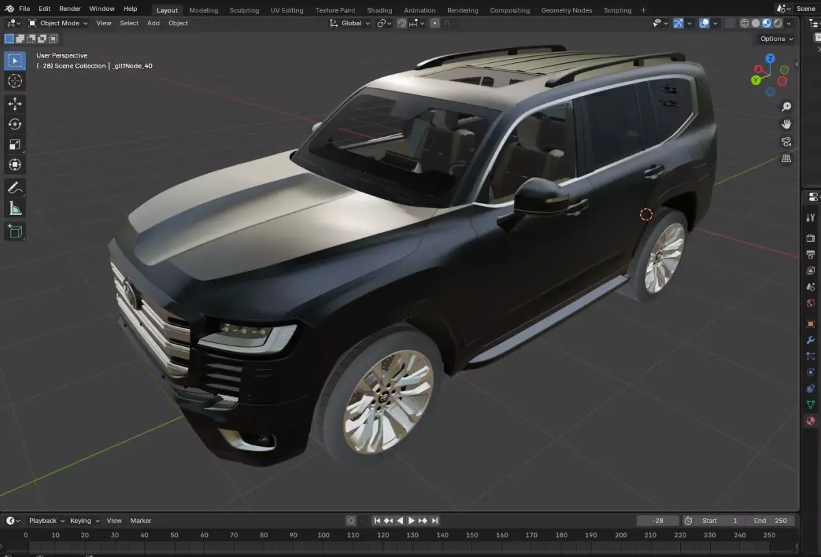This screenshot has width=821, height=557.
Task: Set selection mode to subtract
Action: coord(31,38)
